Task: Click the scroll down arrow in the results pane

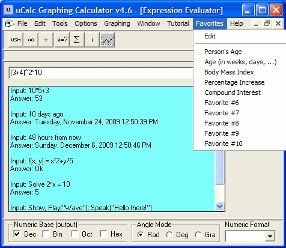Action: [x=219, y=206]
